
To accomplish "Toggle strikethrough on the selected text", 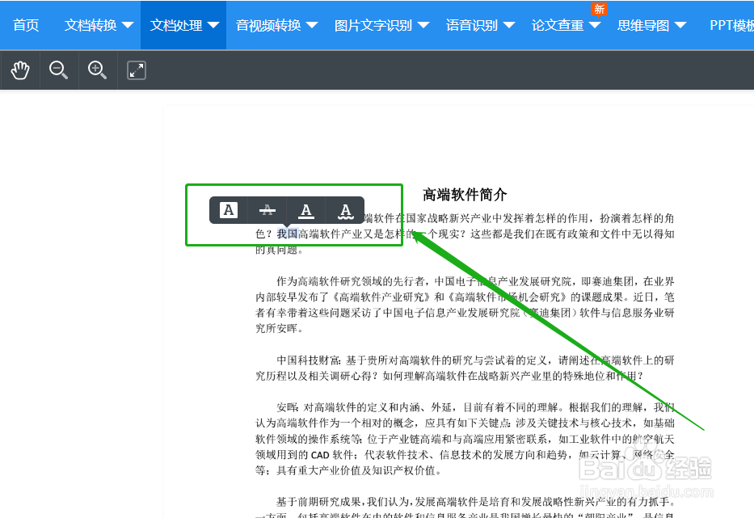I will click(x=267, y=210).
